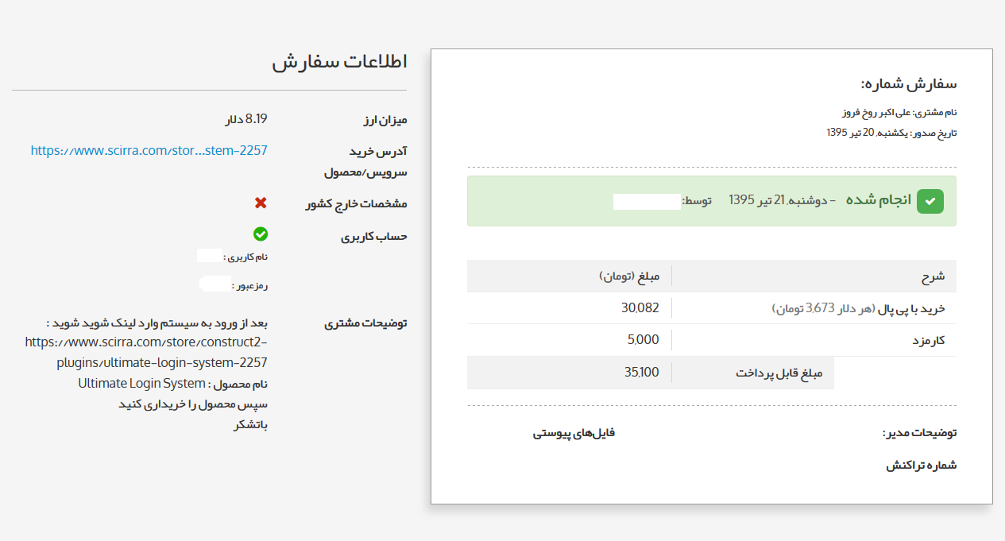Select the fee value 5,000
The image size is (1005, 541).
point(644,340)
